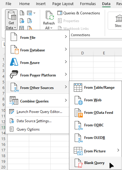Open the File tab

coord(8,4)
